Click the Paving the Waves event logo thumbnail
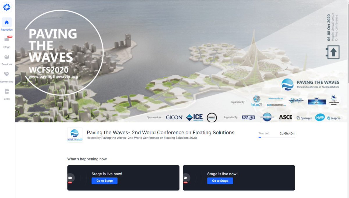349x198 pixels. pyautogui.click(x=75, y=135)
